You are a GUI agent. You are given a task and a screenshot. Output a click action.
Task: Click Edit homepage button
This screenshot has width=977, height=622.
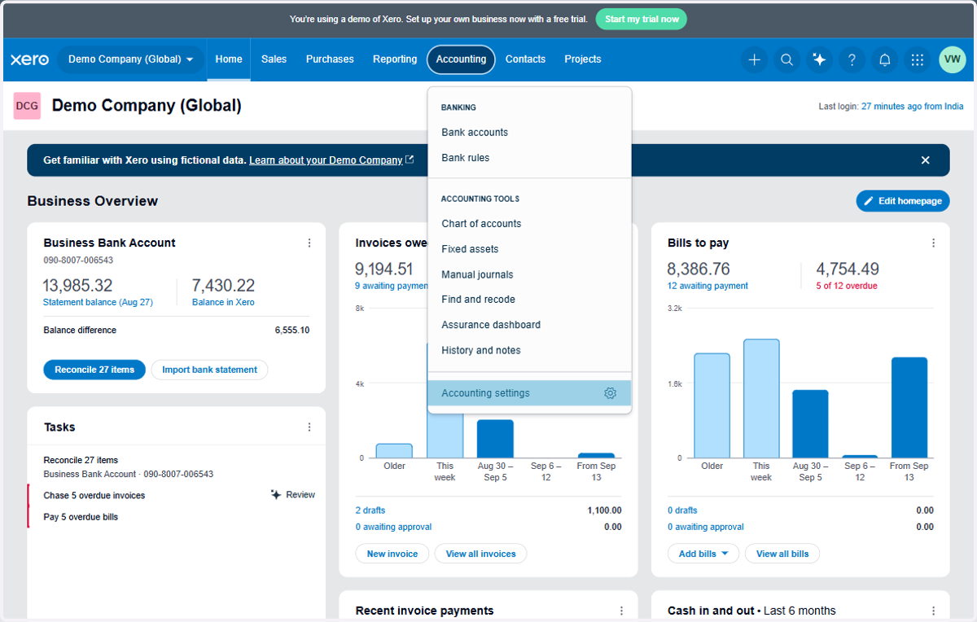903,201
